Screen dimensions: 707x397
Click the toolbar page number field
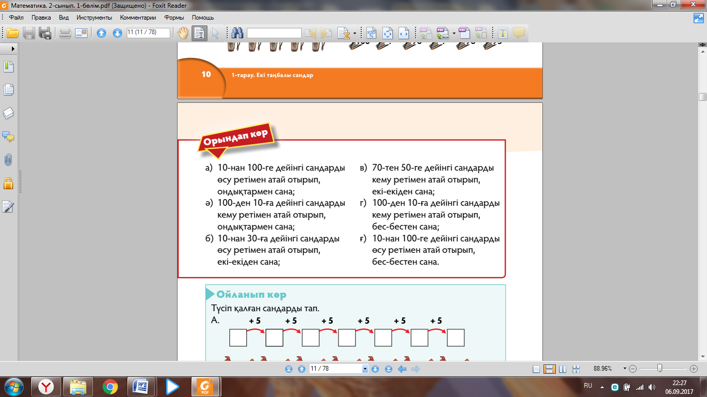click(149, 33)
